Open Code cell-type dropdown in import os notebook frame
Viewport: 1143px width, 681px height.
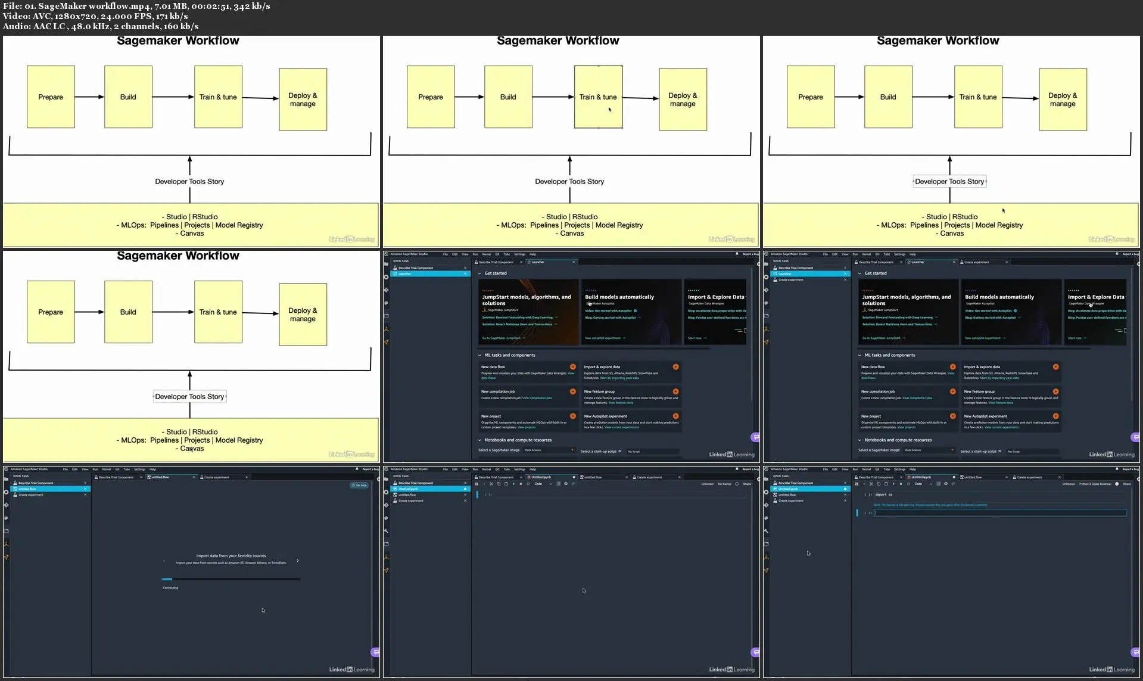(x=923, y=484)
